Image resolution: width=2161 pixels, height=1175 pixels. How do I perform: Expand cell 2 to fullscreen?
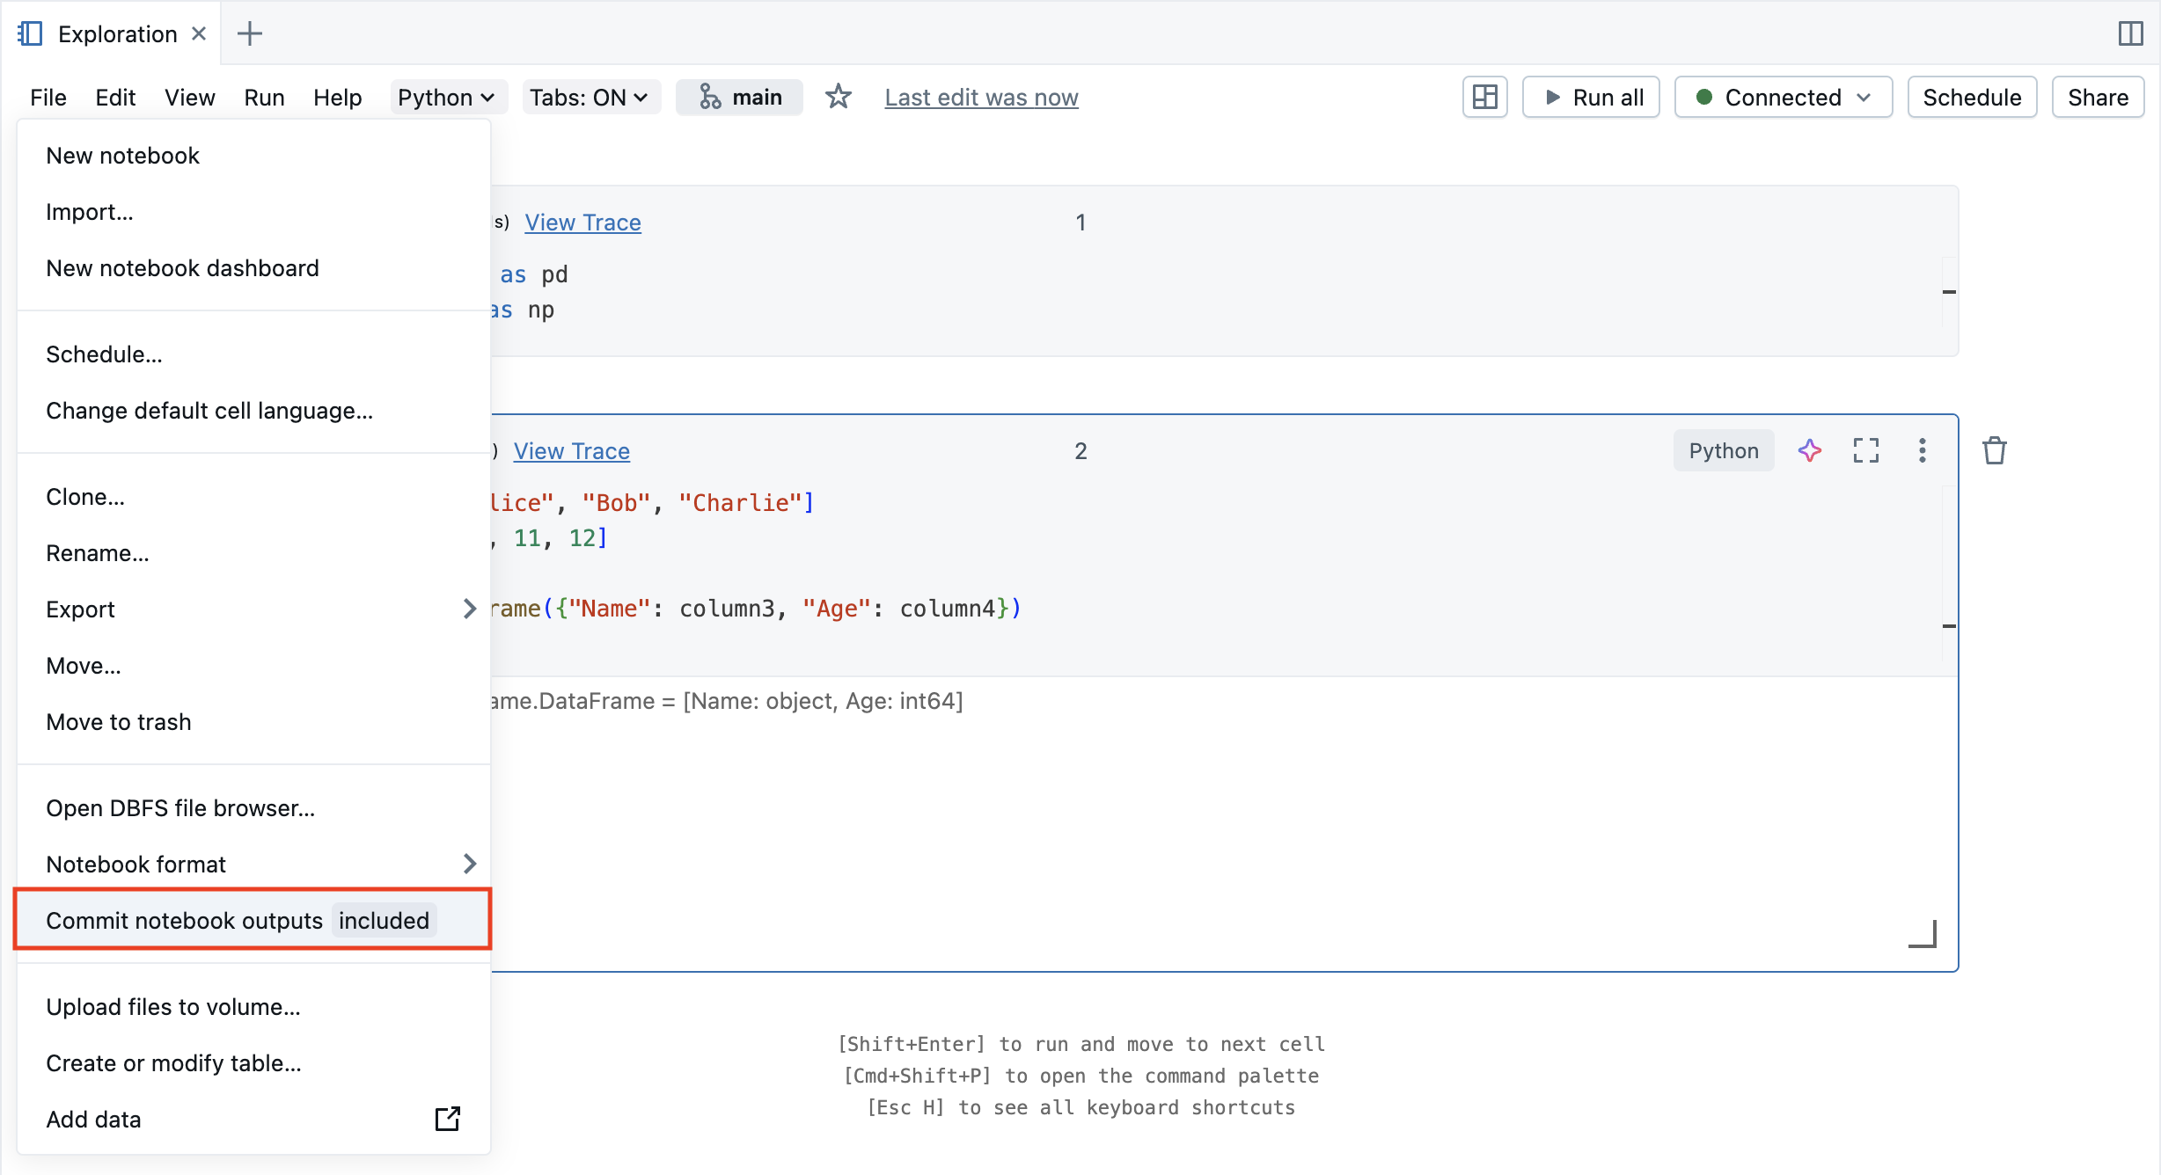pos(1866,450)
